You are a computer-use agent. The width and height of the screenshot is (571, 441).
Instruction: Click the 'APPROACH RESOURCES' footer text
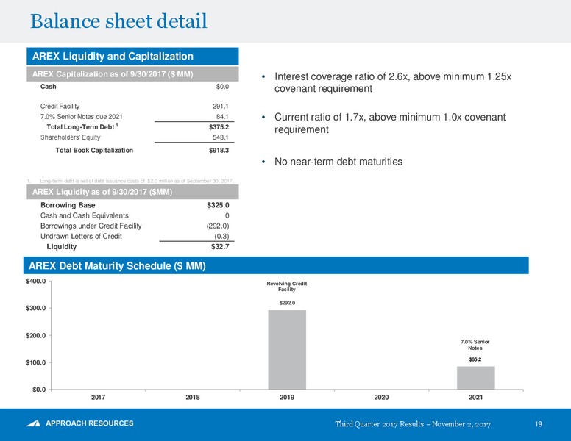click(x=90, y=423)
